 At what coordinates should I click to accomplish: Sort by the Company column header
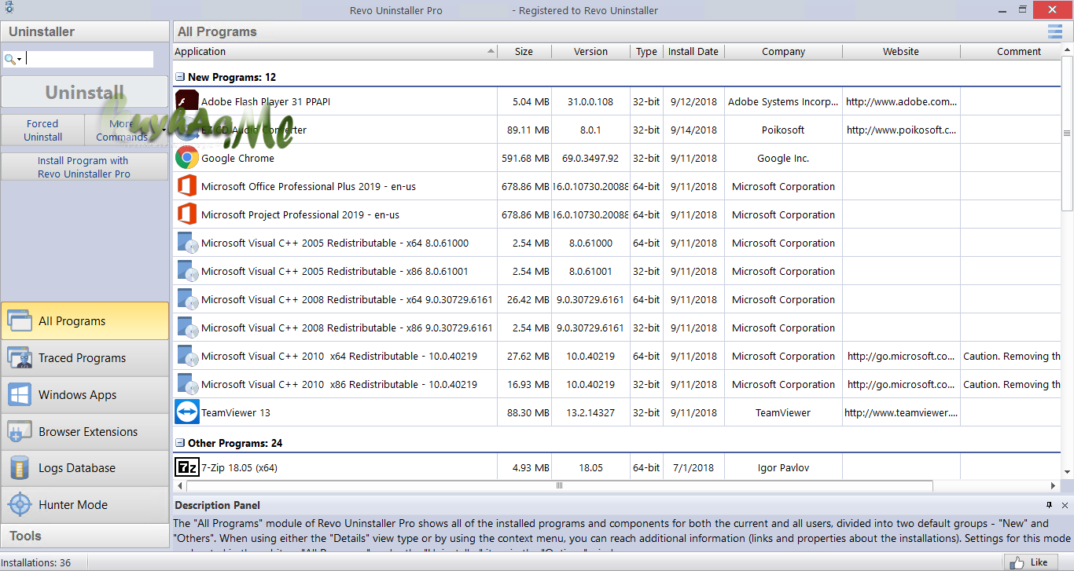pyautogui.click(x=784, y=52)
